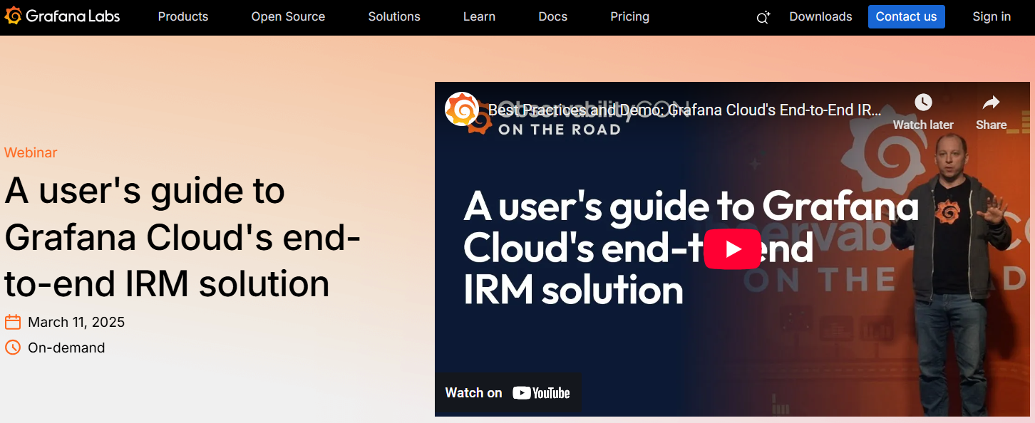
Task: Add the video to Watch later
Action: 923,112
